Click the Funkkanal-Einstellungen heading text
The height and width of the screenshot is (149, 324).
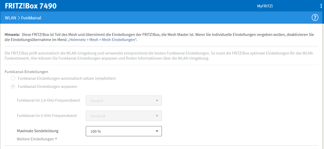[x=27, y=72]
